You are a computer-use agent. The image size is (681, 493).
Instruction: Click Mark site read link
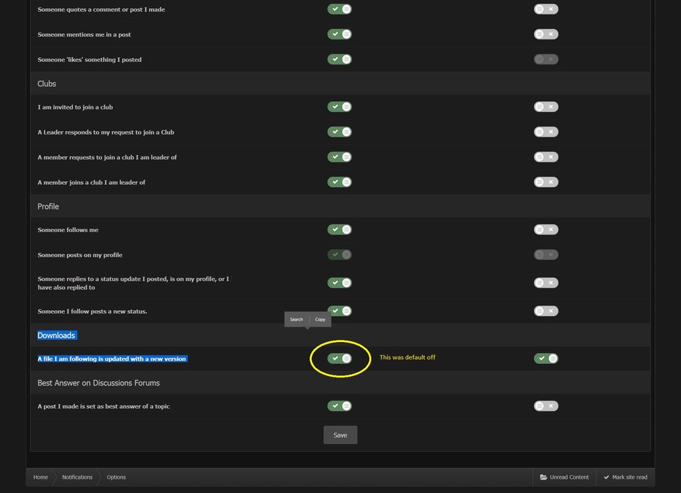(625, 477)
